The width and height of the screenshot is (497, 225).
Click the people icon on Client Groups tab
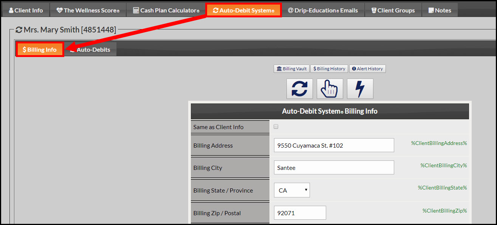pyautogui.click(x=373, y=10)
